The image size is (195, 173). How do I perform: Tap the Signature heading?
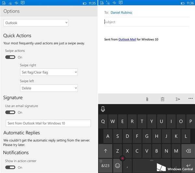[x=13, y=98]
